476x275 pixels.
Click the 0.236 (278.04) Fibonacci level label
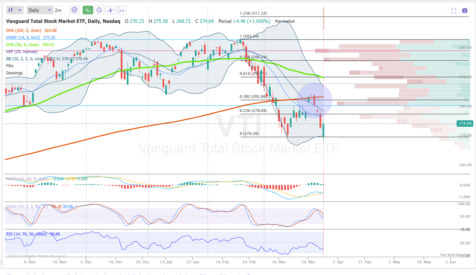coord(253,110)
